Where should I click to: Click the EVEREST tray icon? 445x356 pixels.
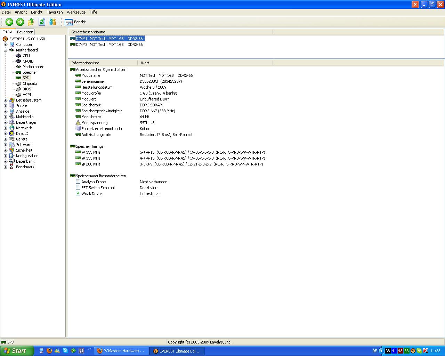point(413,351)
